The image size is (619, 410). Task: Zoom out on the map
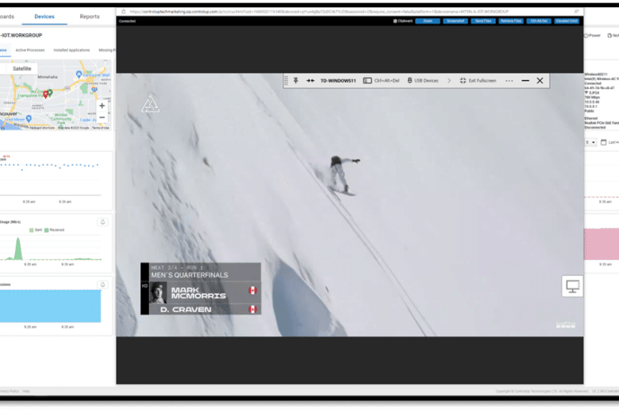102,118
